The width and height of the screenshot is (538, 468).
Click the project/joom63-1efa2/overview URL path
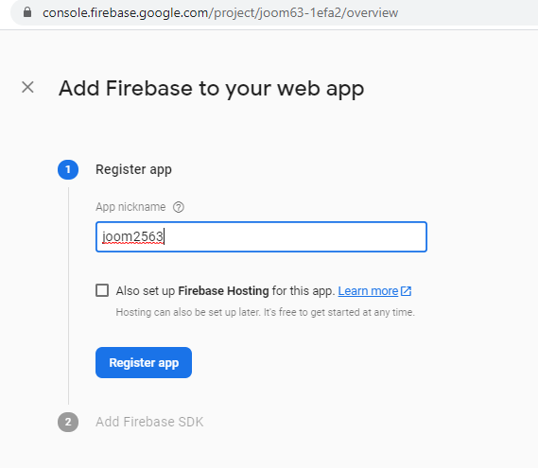(x=305, y=12)
